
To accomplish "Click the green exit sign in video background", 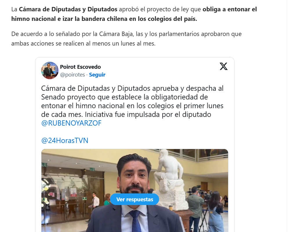I will pos(92,169).
